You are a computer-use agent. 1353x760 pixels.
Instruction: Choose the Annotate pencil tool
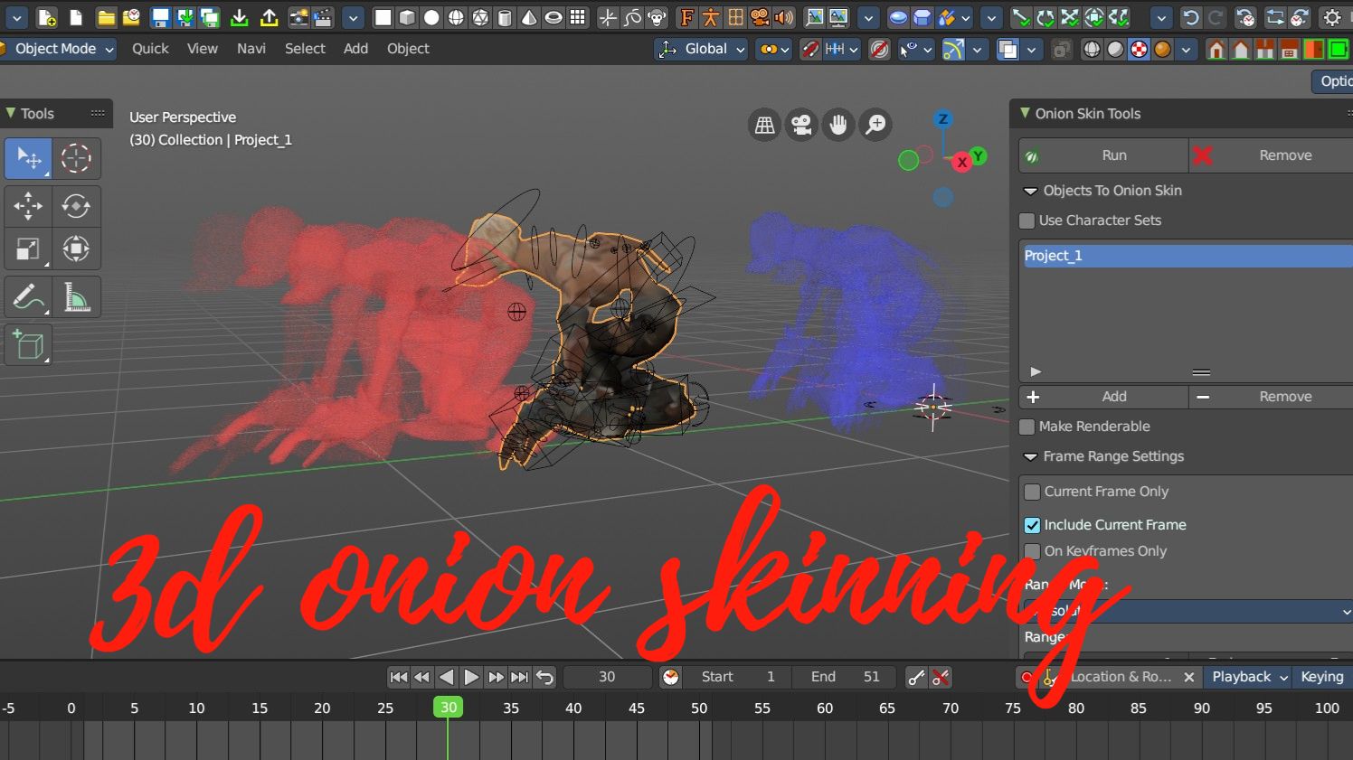point(28,297)
